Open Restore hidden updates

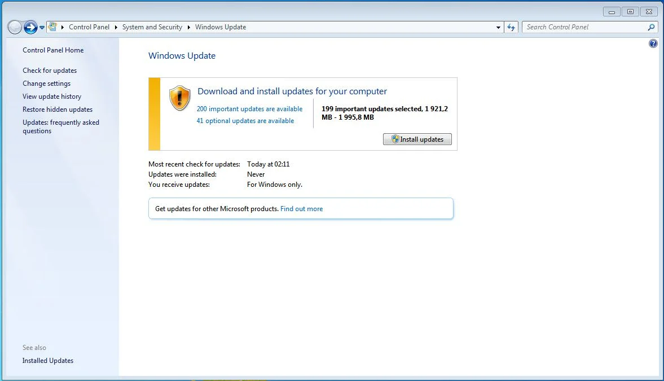(58, 110)
